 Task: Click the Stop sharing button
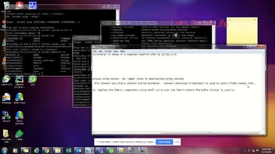point(164,142)
